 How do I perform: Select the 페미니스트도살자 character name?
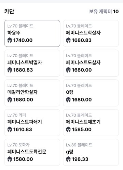tap(83, 62)
